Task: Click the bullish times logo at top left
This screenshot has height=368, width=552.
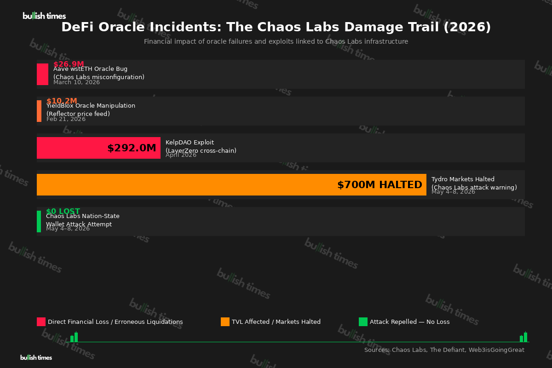Action: 44,16
